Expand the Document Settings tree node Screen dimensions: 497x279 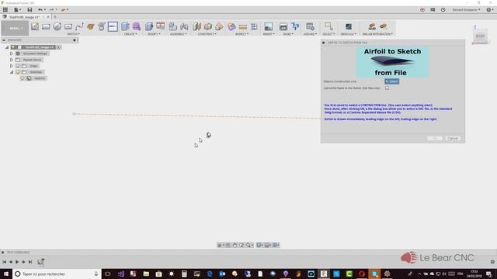12,53
